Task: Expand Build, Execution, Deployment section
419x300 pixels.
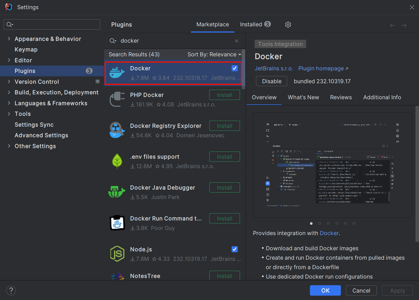Action: (9, 92)
